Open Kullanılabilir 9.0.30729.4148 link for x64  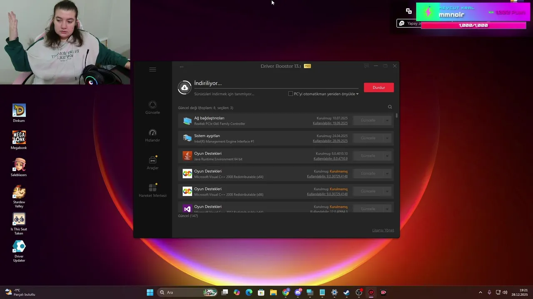(327, 176)
